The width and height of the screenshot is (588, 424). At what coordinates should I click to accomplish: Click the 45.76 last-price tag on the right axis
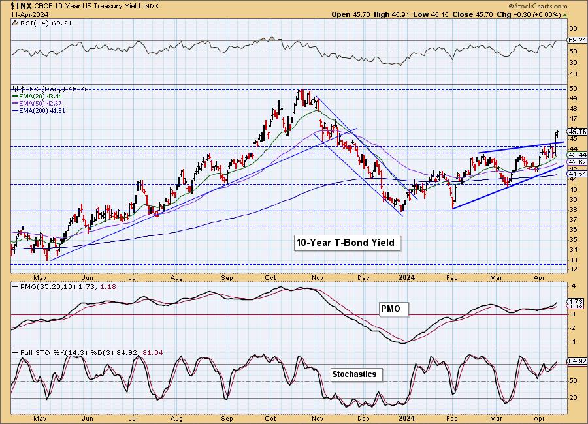(x=577, y=132)
